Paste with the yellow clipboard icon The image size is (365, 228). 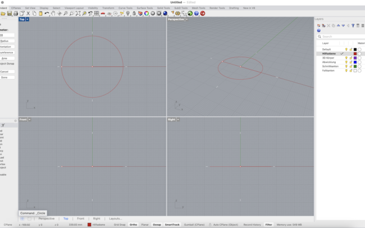[40, 13]
